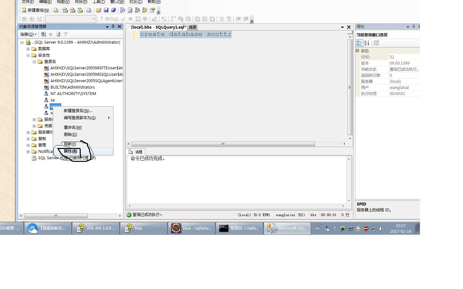Open a new Database Engine query icon
This screenshot has width=463, height=289.
(x=56, y=10)
